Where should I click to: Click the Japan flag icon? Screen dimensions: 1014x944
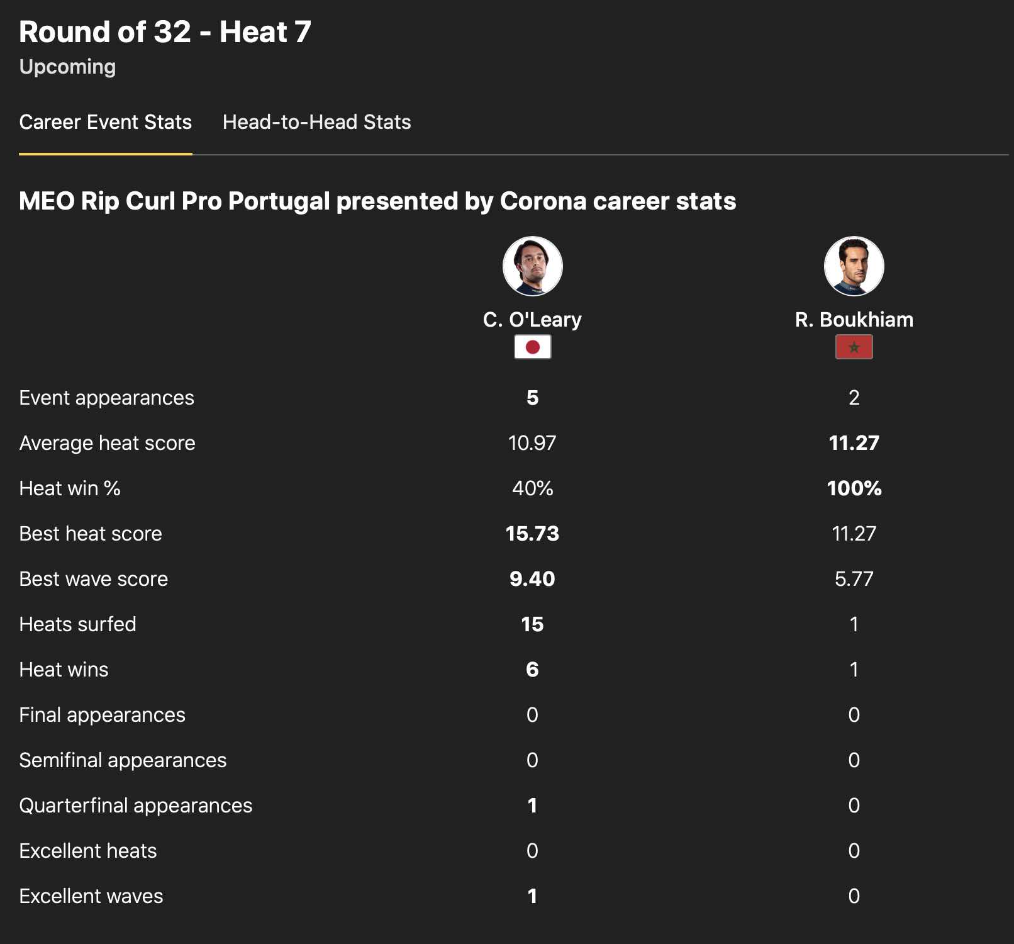point(532,347)
